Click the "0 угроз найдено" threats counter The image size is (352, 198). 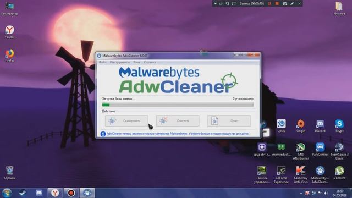tap(243, 99)
